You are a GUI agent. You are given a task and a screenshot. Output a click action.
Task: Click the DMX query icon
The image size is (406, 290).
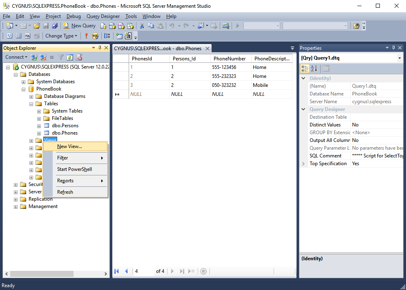[x=121, y=26]
